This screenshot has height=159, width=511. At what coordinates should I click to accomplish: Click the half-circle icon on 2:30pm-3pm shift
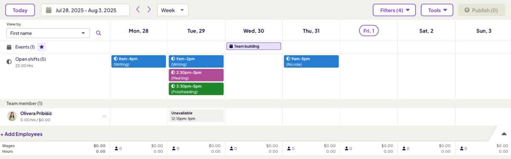tap(173, 72)
